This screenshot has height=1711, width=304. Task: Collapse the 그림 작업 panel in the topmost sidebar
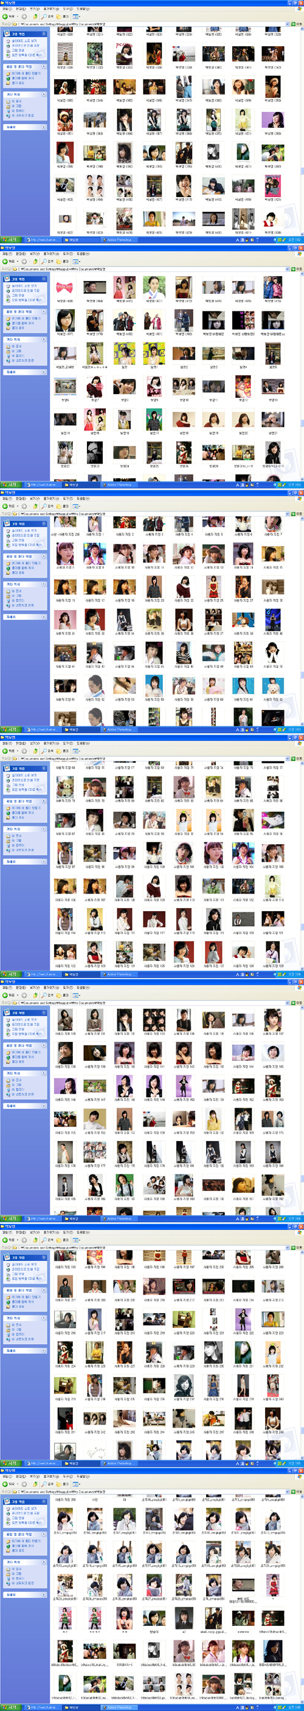pyautogui.click(x=44, y=34)
